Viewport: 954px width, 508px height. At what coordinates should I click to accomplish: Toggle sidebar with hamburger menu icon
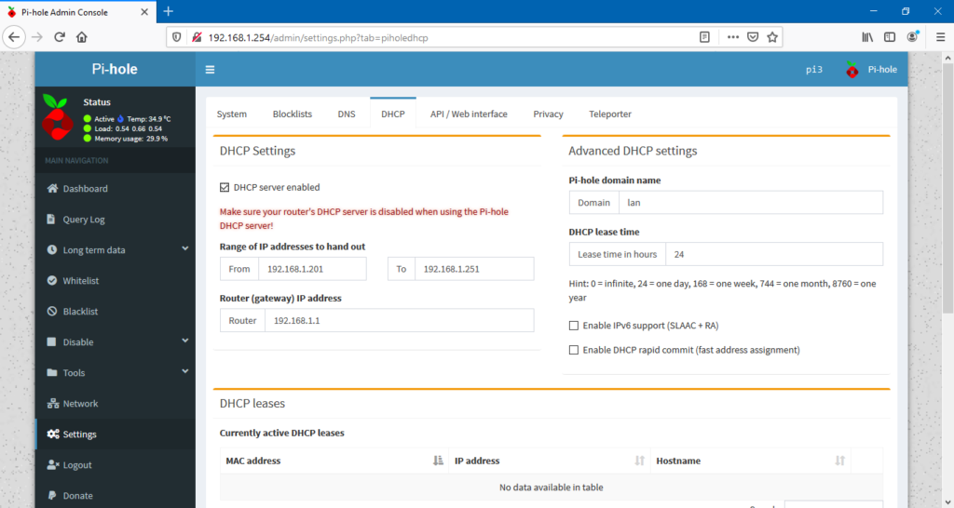tap(210, 70)
